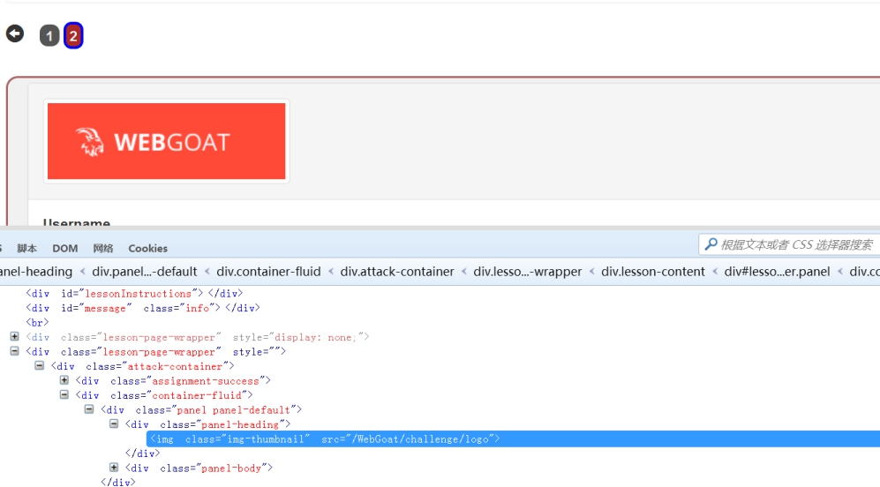Image resolution: width=880 pixels, height=487 pixels.
Task: Click the magnifier search icon
Action: [x=711, y=244]
